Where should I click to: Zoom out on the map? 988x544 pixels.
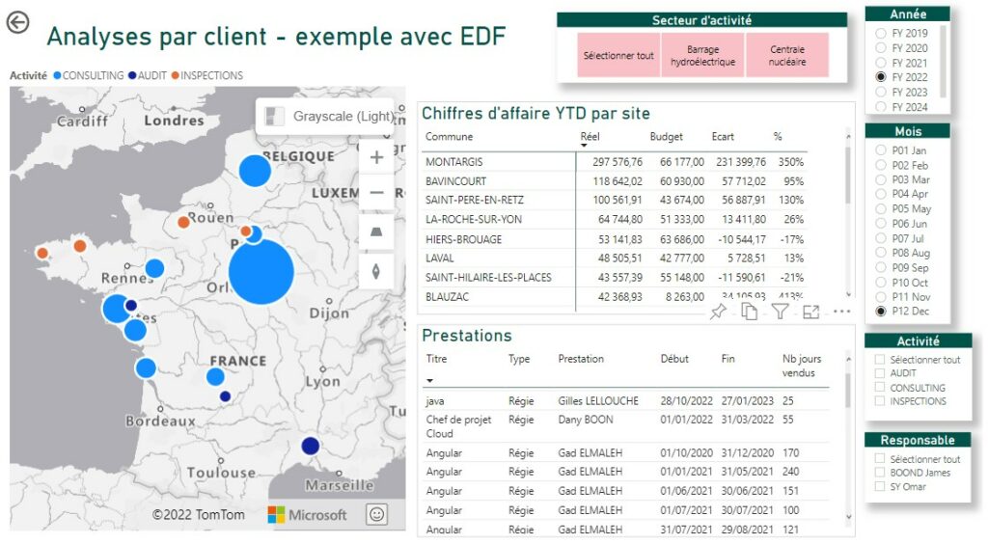(376, 193)
